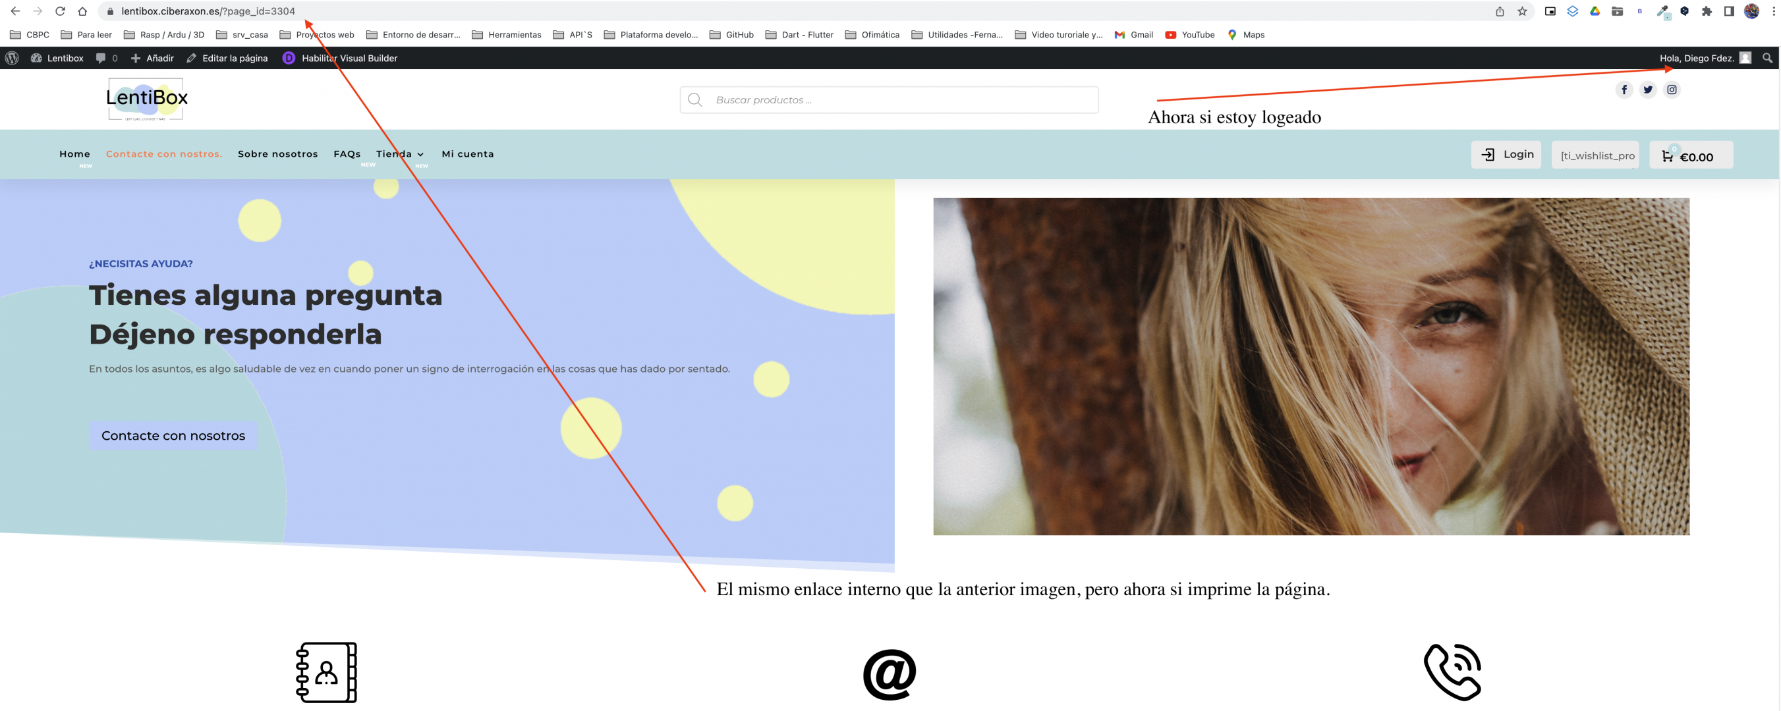Screen dimensions: 1781x711
Task: Click the Bootstrap B extension icon
Action: (x=1639, y=11)
